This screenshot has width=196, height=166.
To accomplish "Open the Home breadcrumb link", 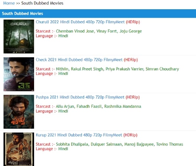I will coord(9,3).
